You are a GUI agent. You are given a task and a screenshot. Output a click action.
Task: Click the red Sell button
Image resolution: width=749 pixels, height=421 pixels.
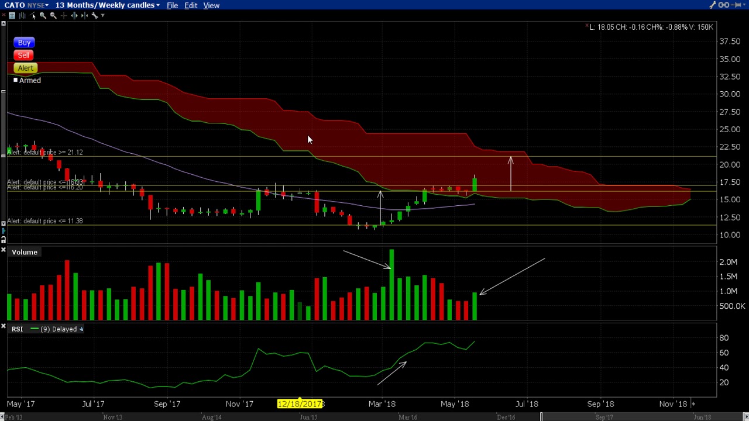[x=23, y=55]
